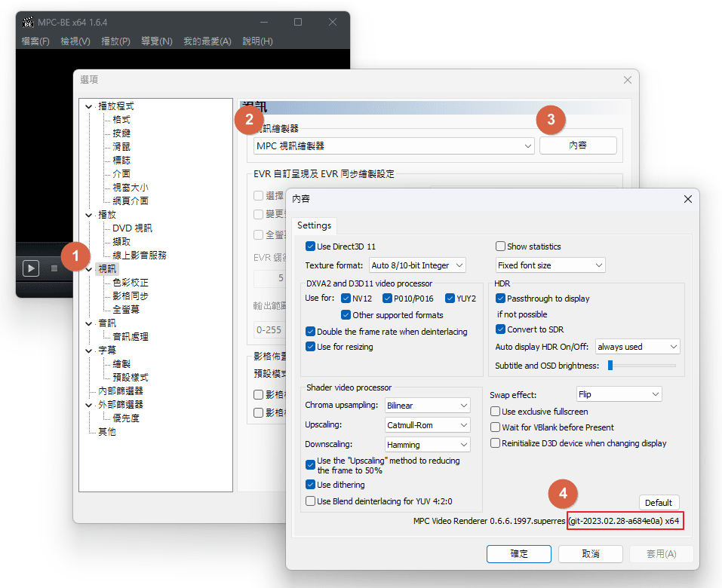Toggle Convert to SDR checkbox
722x588 pixels.
[x=500, y=329]
